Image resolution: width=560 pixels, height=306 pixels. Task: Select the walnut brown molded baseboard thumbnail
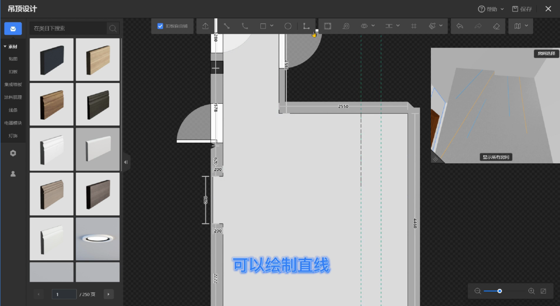coord(51,104)
